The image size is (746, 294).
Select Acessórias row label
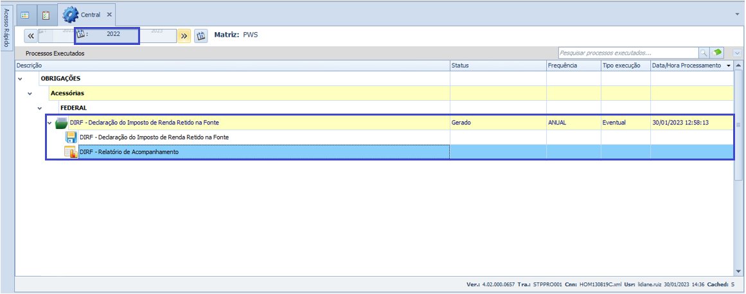coord(67,93)
